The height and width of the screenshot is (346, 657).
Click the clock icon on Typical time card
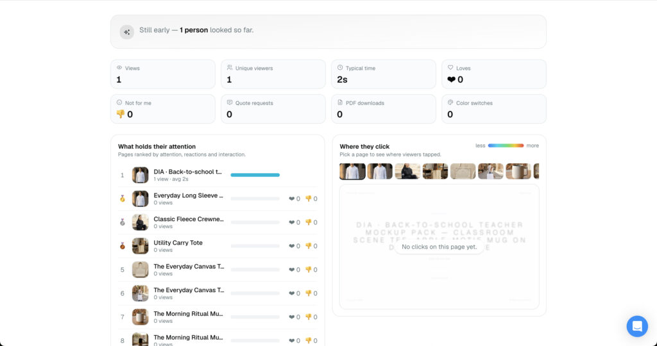click(340, 68)
